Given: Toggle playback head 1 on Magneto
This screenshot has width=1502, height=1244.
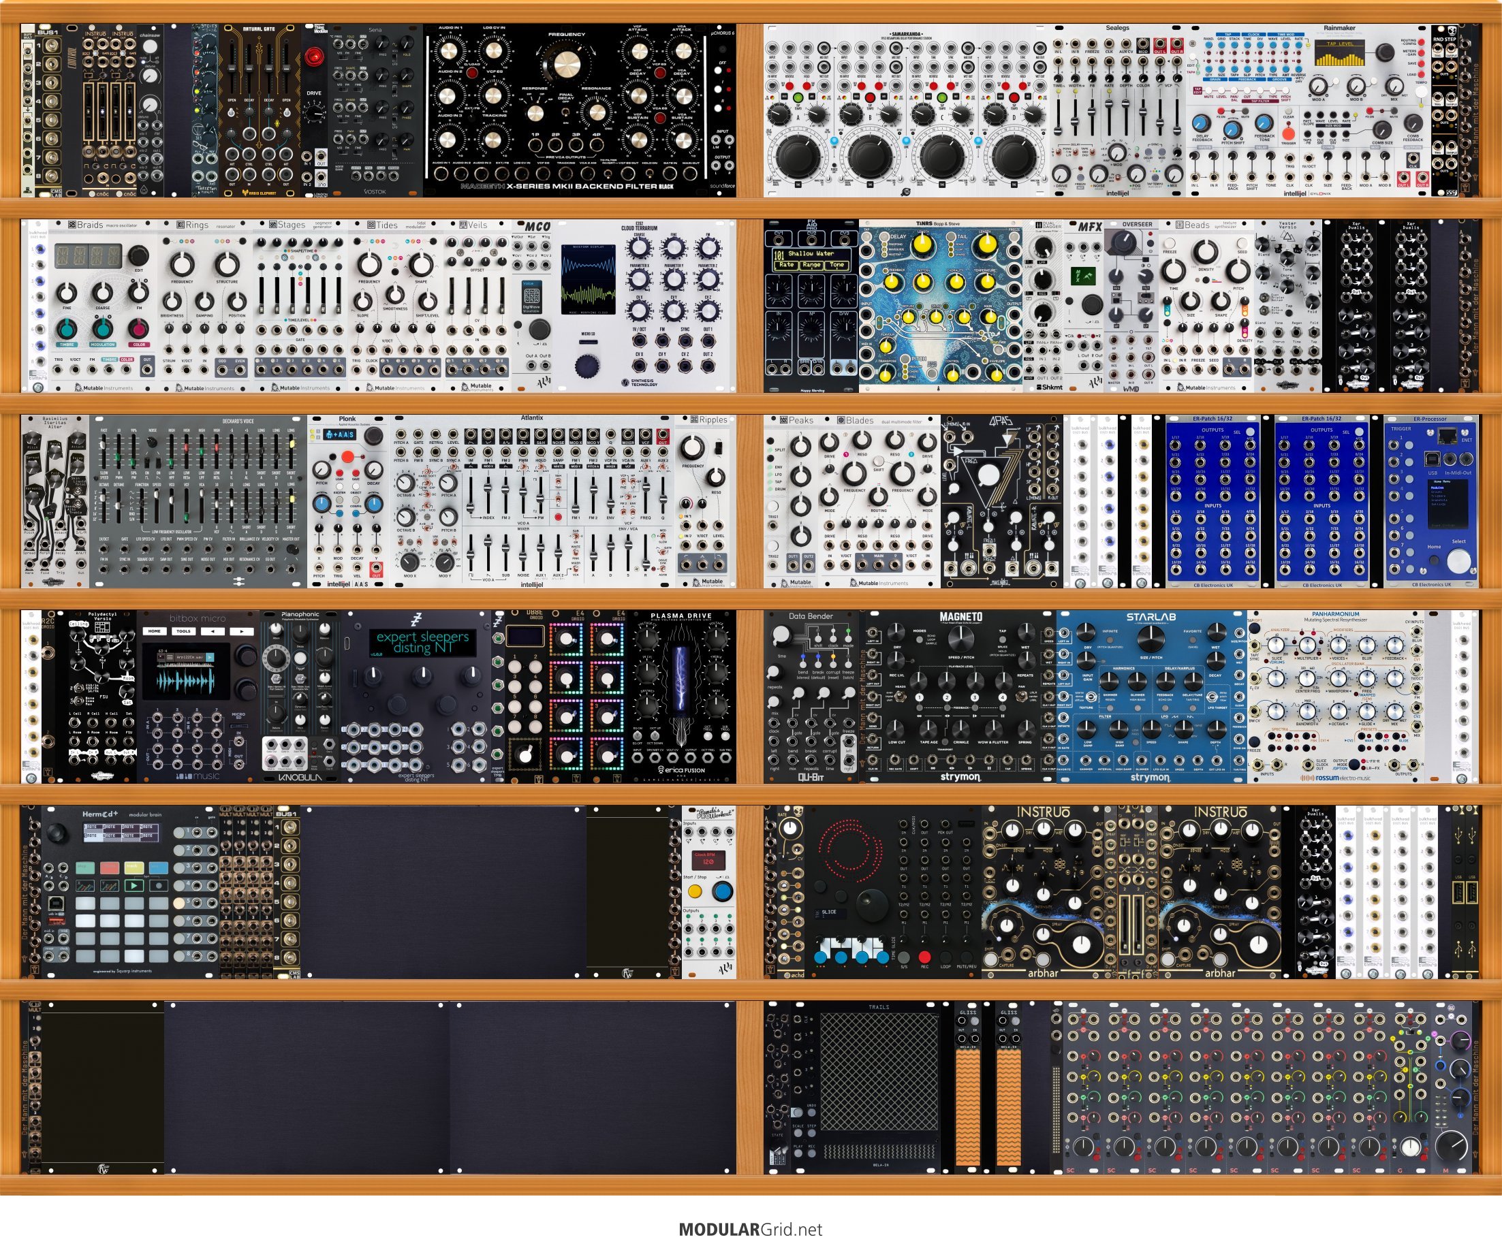Looking at the screenshot, I should [919, 697].
